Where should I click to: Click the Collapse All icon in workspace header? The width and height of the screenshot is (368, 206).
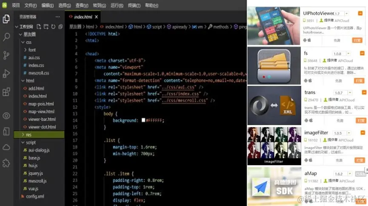click(60, 27)
